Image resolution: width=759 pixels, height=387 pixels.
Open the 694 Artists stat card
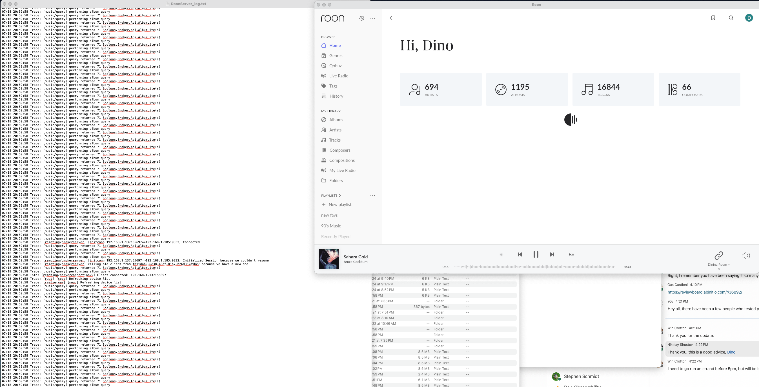tap(441, 90)
